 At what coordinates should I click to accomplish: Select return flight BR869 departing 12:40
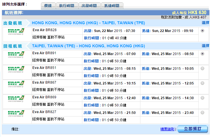click(x=202, y=98)
